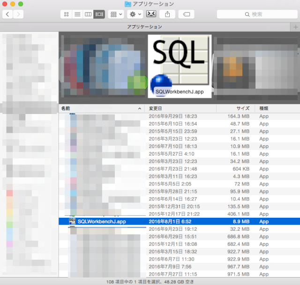Switch to column view
Viewport: 300px width, 285px height.
click(88, 14)
